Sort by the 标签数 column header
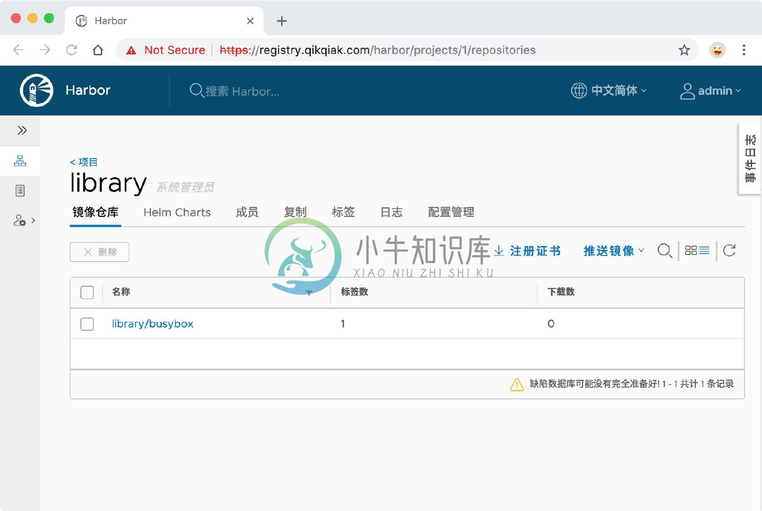The image size is (762, 511). [x=354, y=292]
